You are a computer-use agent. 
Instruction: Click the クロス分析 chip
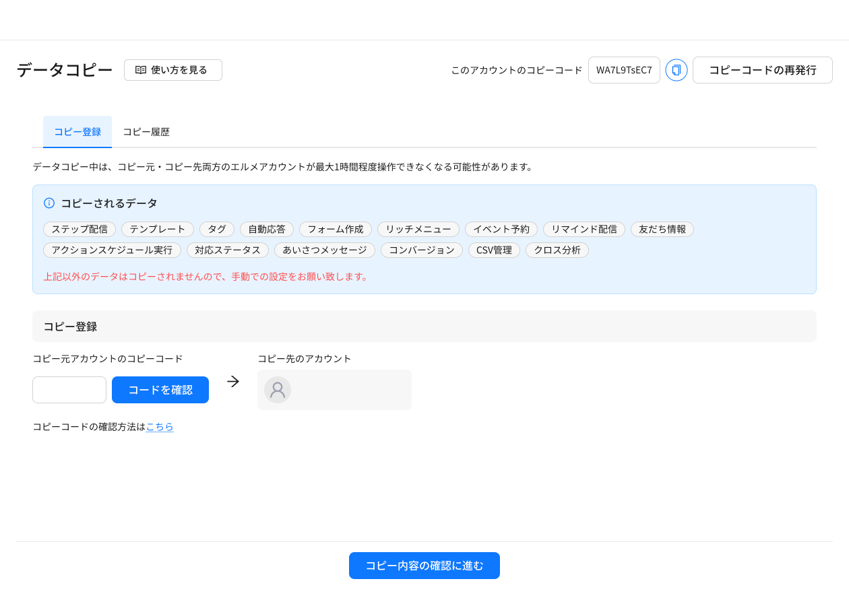coord(557,250)
